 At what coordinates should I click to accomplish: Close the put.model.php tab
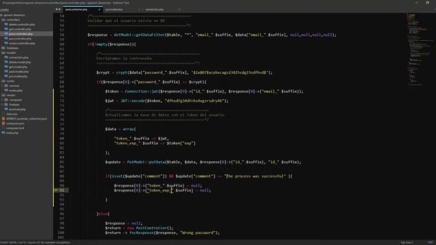[x=139, y=10]
